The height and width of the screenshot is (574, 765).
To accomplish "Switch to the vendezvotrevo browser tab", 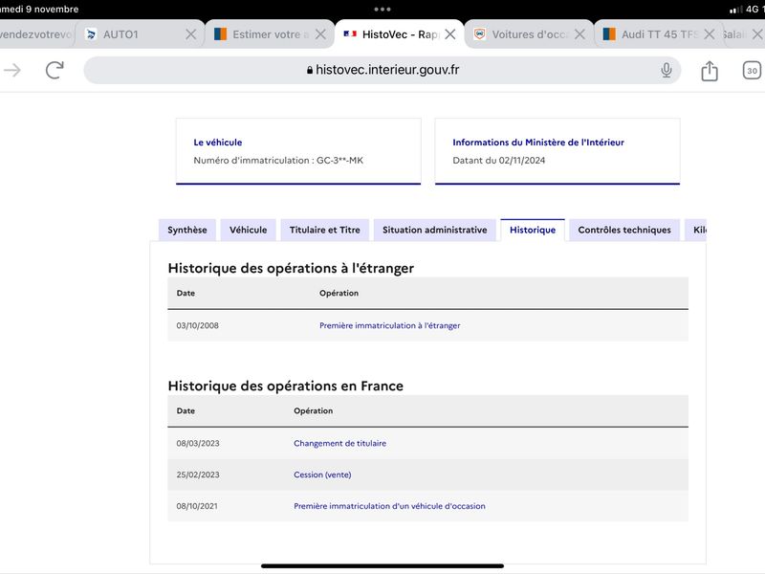I will pyautogui.click(x=36, y=34).
